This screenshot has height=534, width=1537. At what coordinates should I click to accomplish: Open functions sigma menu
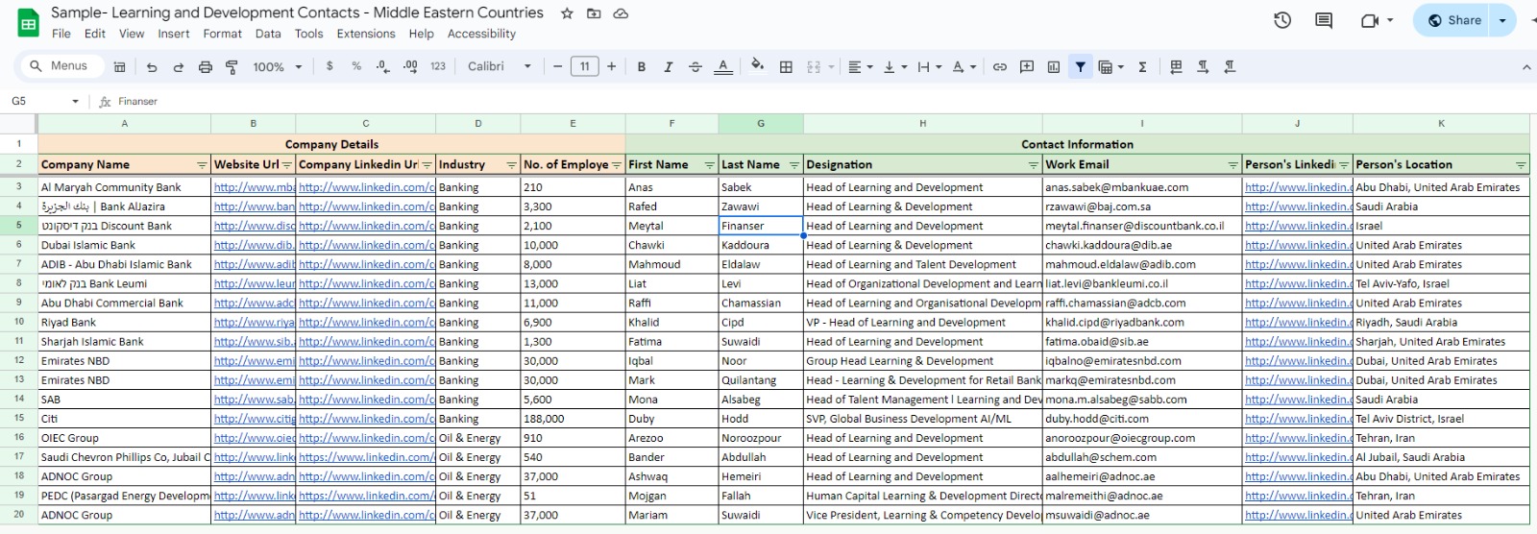tap(1142, 66)
